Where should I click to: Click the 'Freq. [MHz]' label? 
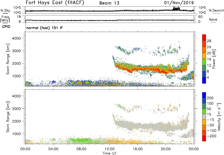pyautogui.click(x=5, y=19)
